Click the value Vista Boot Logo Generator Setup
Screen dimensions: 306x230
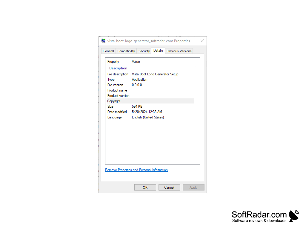point(155,74)
